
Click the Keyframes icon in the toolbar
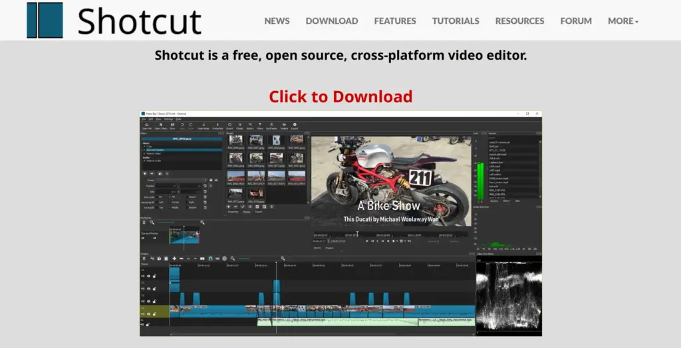tap(271, 125)
